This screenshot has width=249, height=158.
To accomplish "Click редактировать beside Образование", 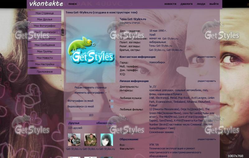I will click(207, 139).
